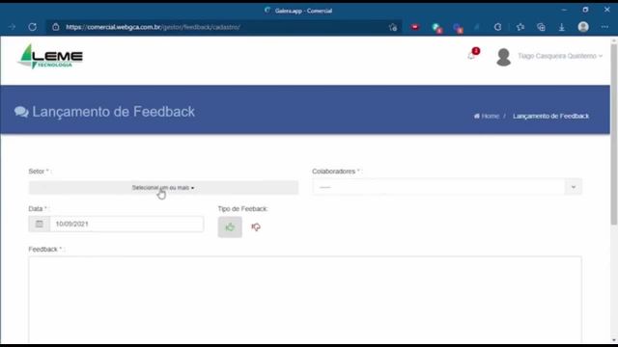The image size is (618, 347).
Task: Open Setor 'Selecionar um ou mais' dropdown
Action: pyautogui.click(x=163, y=188)
